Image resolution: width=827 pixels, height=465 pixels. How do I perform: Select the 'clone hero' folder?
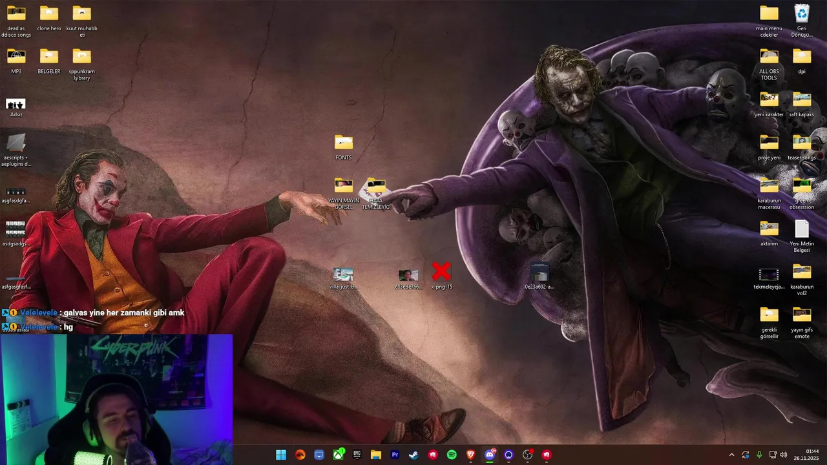click(x=49, y=17)
